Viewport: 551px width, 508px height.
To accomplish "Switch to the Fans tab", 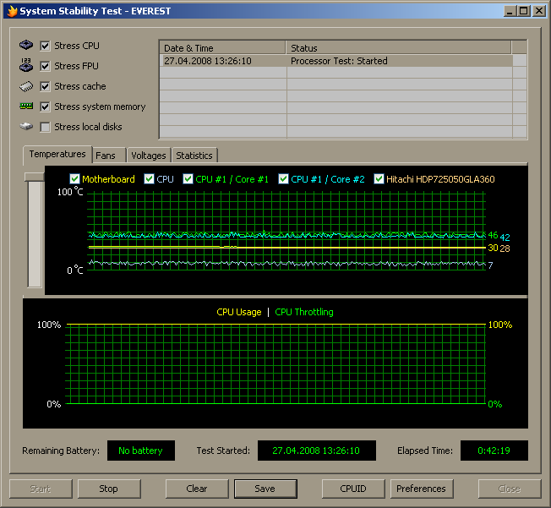I will coord(106,156).
